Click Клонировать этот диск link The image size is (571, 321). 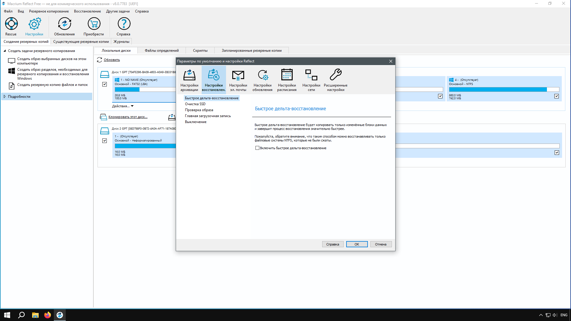click(128, 117)
